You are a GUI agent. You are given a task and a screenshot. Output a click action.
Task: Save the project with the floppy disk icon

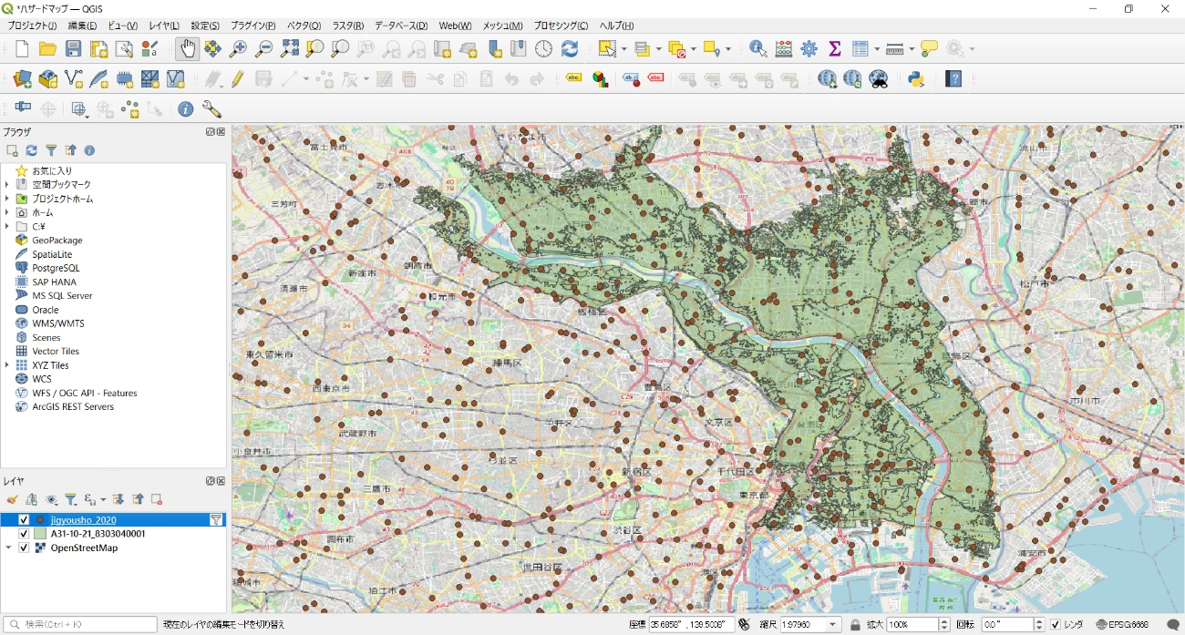(73, 49)
